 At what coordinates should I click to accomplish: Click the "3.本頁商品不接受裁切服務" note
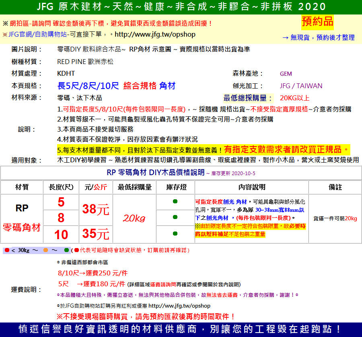point(95,129)
